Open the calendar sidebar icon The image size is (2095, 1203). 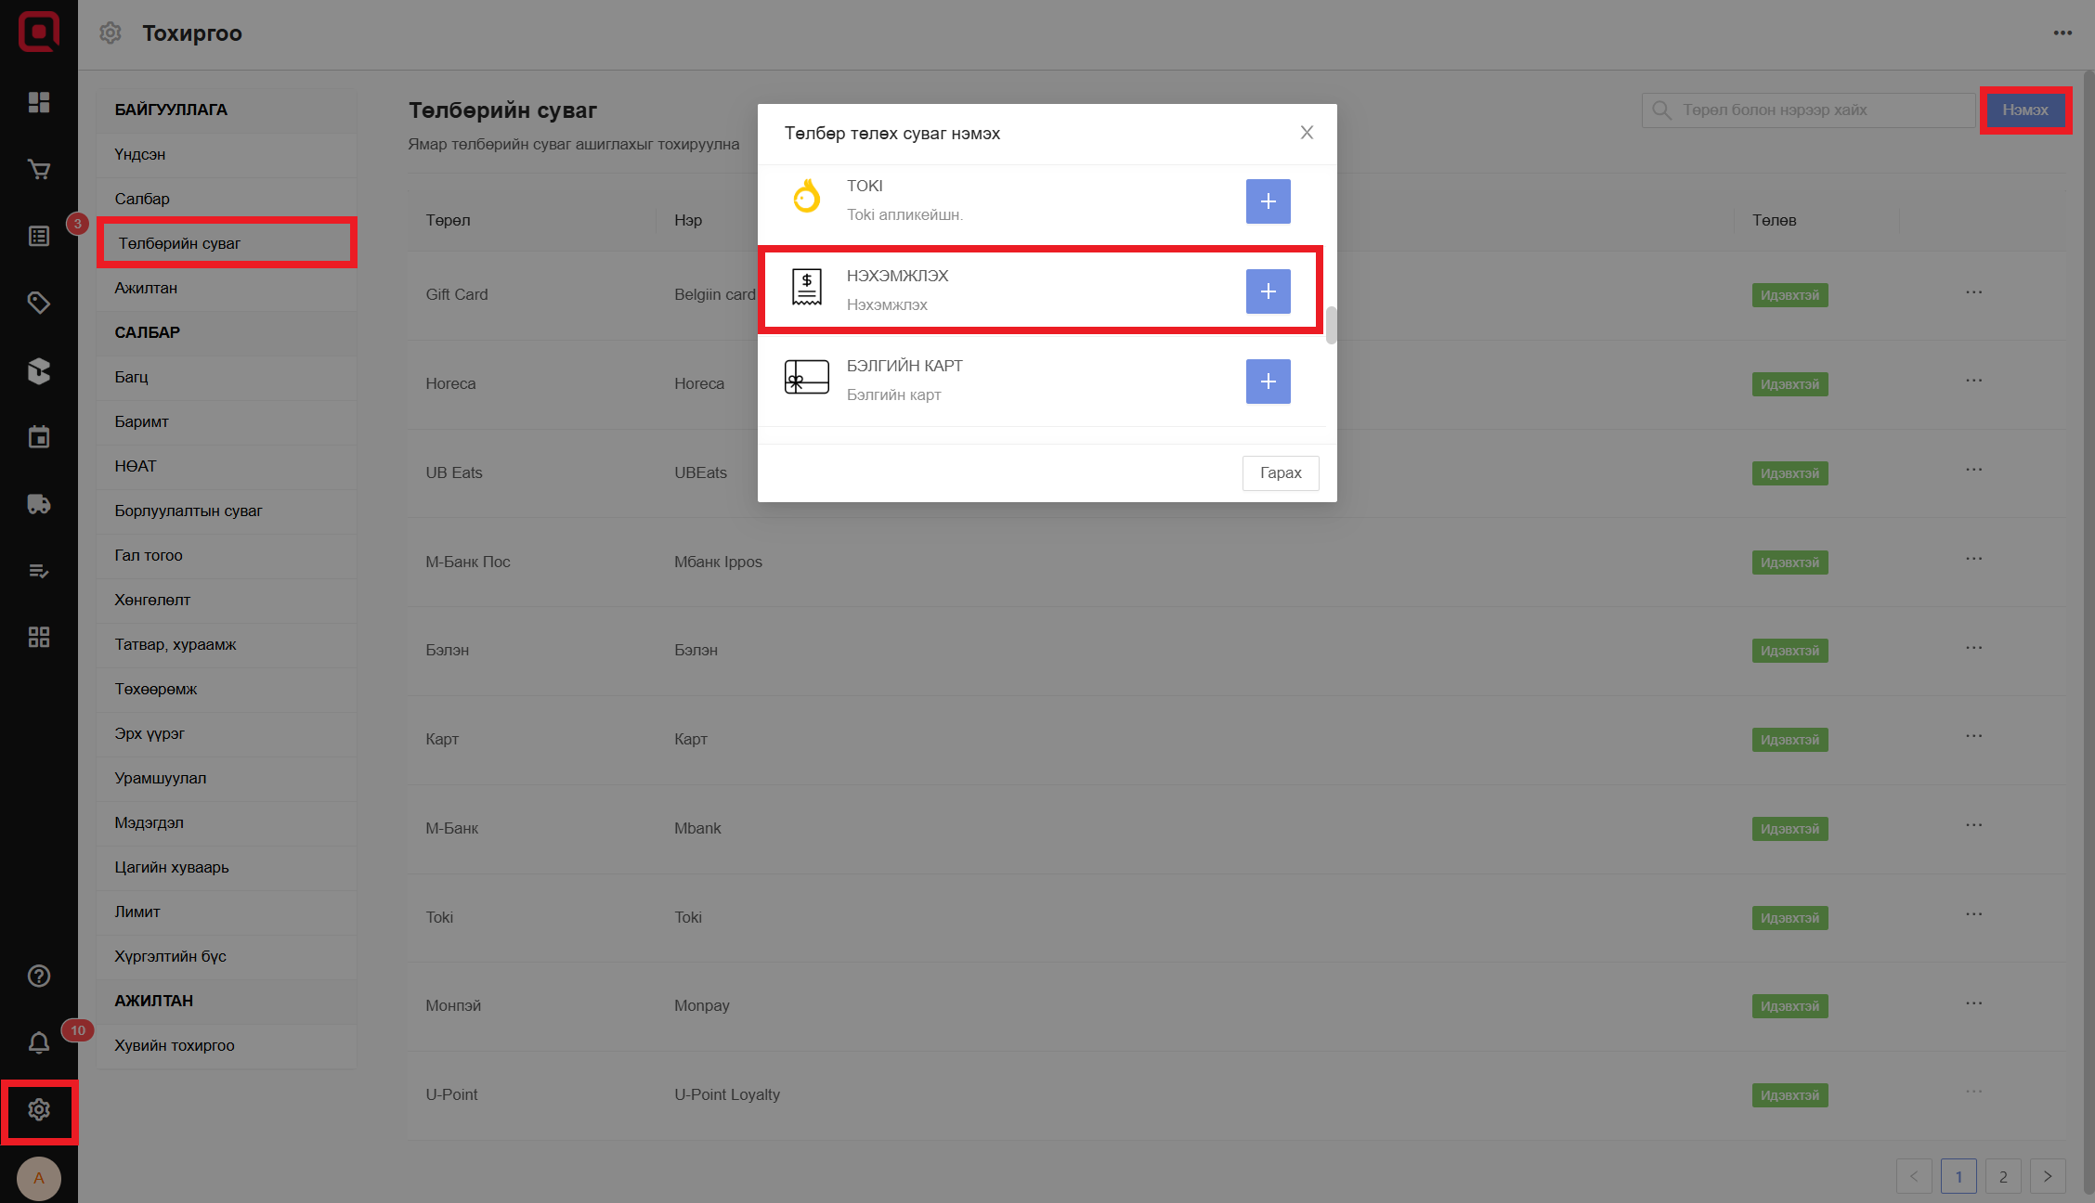[39, 437]
